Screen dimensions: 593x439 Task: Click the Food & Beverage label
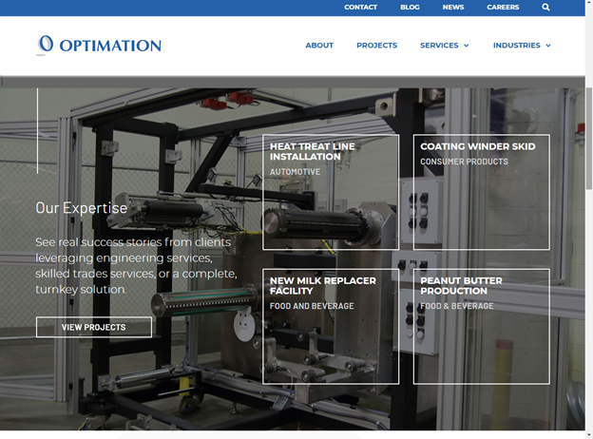(457, 306)
